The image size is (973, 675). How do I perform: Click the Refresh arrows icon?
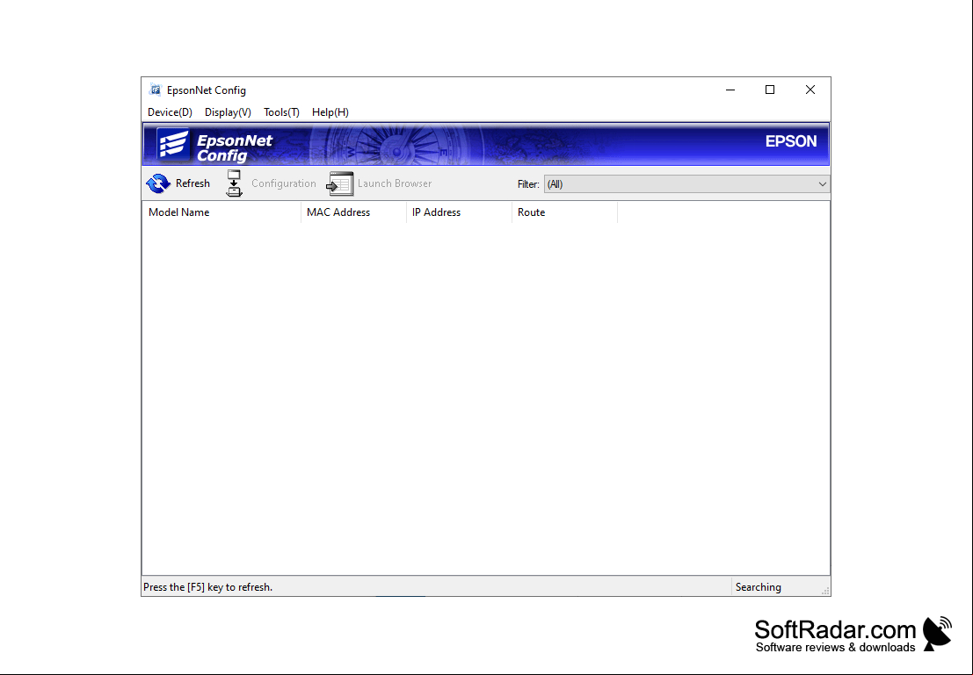[158, 183]
